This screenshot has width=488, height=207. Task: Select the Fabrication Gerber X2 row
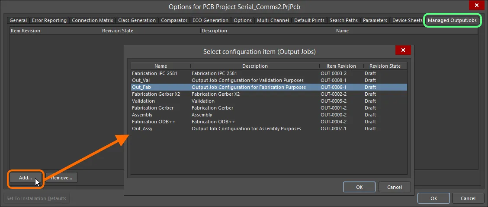point(269,94)
